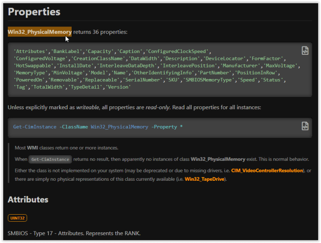Click 'Attributes' in the property list

tap(30, 51)
